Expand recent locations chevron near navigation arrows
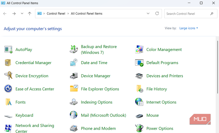219x133 pixels. [22, 14]
